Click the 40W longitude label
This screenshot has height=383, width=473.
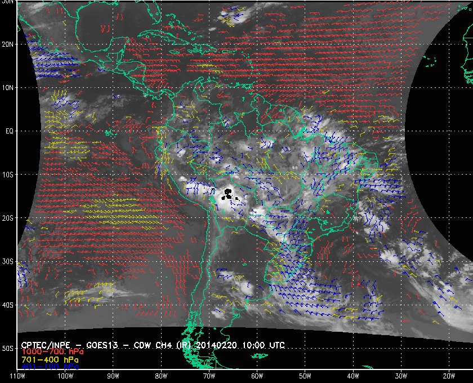coord(353,376)
